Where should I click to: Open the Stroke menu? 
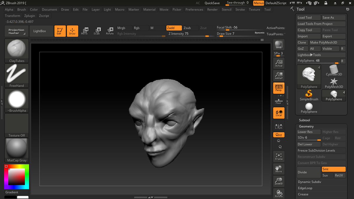(240, 9)
